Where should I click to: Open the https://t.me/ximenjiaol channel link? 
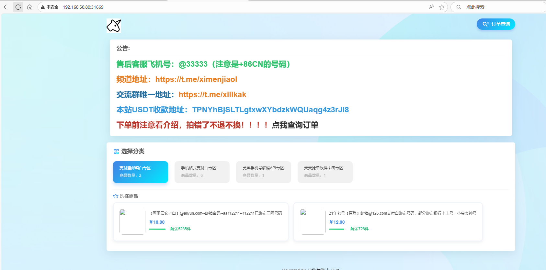coord(196,79)
